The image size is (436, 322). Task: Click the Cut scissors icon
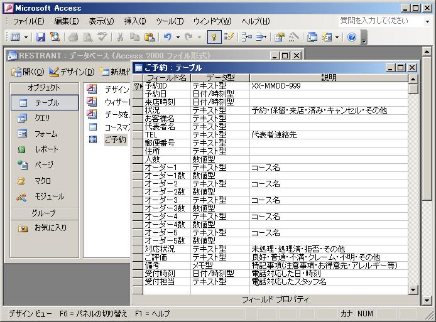pyautogui.click(x=121, y=37)
